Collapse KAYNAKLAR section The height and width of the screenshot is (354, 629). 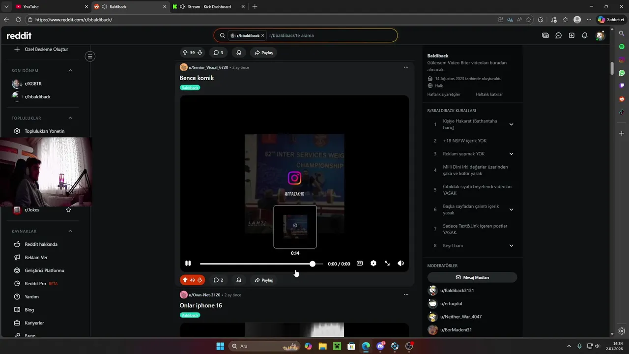point(70,231)
